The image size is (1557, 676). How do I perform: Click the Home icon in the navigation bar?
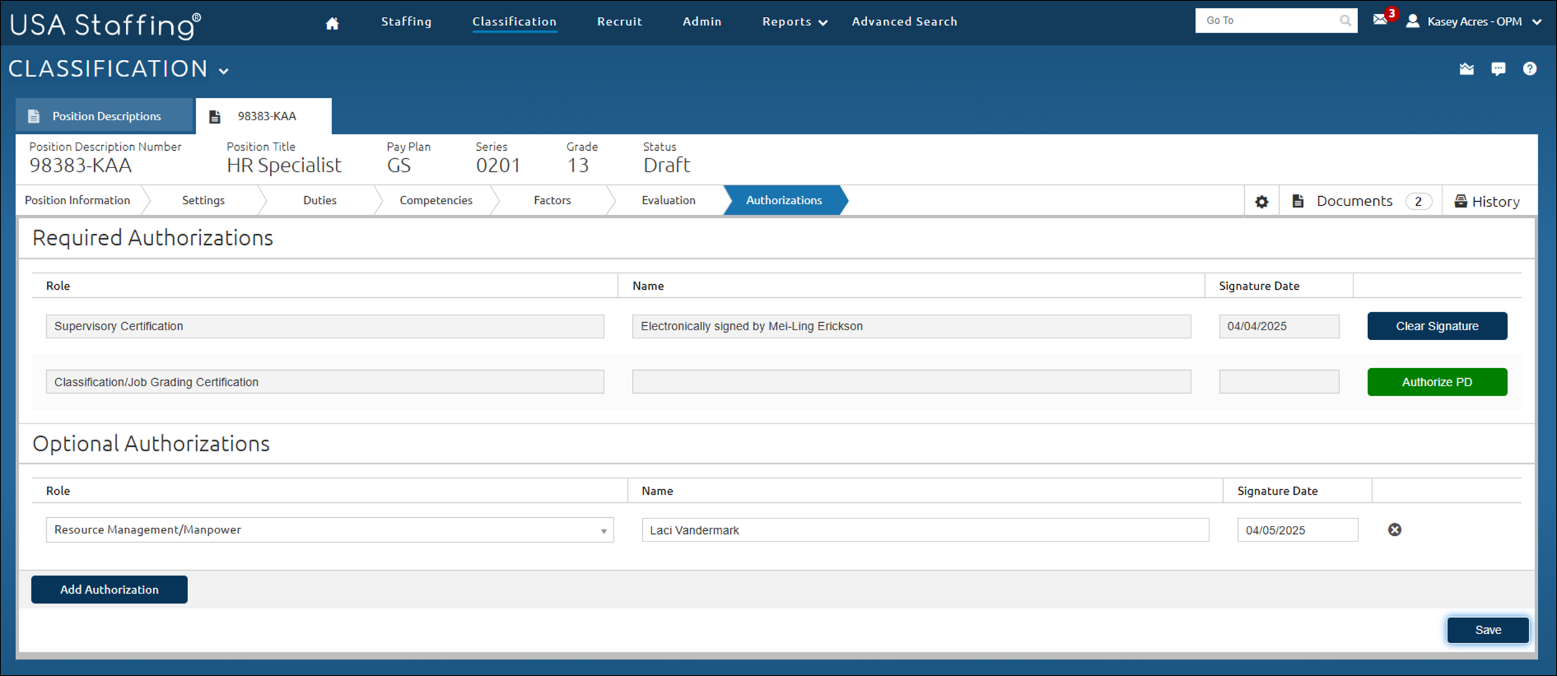332,21
